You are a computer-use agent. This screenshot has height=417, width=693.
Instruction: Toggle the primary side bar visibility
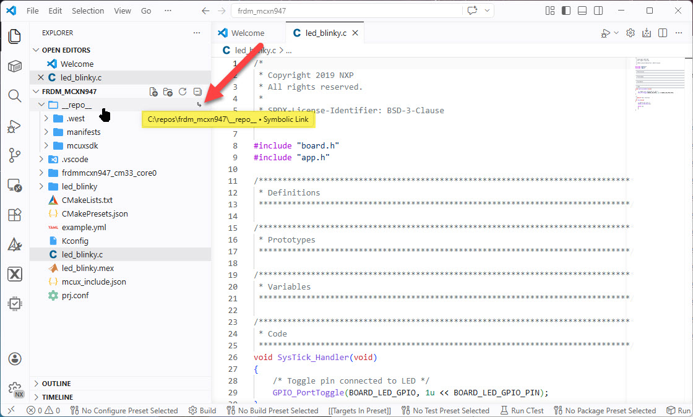coord(566,11)
